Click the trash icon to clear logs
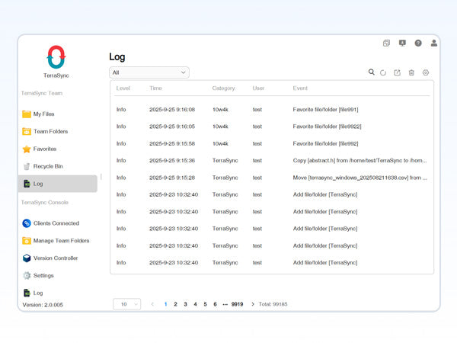This screenshot has height=343, width=457. pyautogui.click(x=411, y=73)
